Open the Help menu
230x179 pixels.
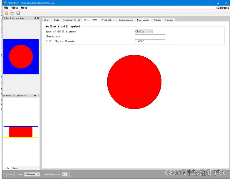tap(24, 8)
